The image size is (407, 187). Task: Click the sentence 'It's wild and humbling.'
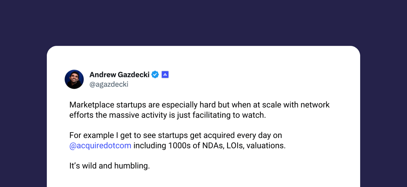pyautogui.click(x=110, y=166)
